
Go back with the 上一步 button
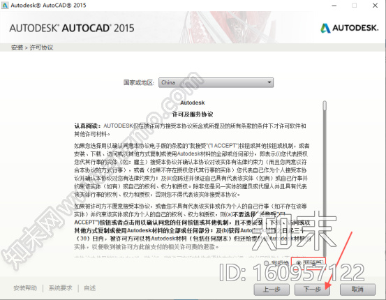(272, 289)
